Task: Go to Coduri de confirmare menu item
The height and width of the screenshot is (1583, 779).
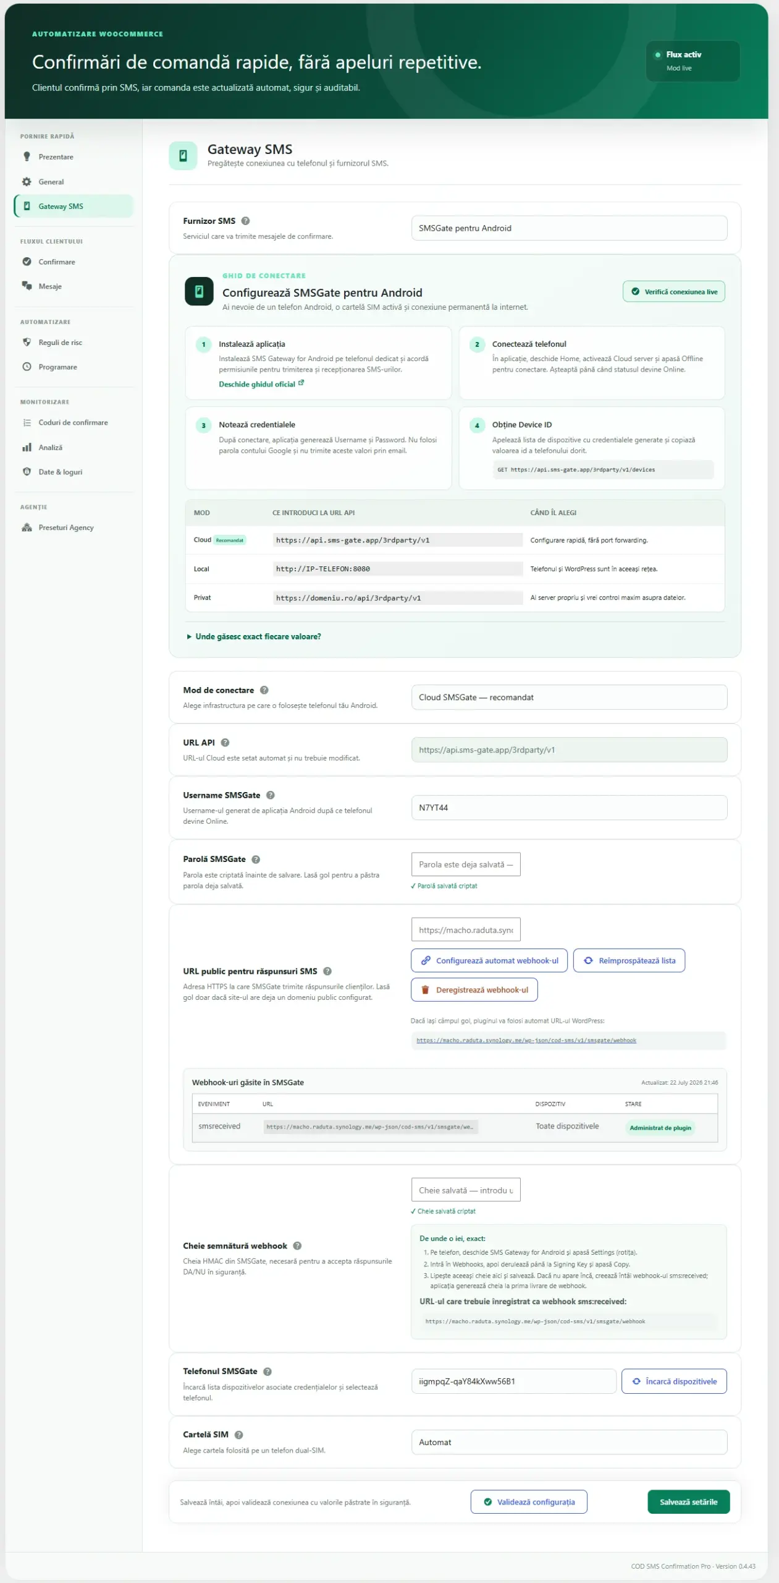Action: click(73, 423)
